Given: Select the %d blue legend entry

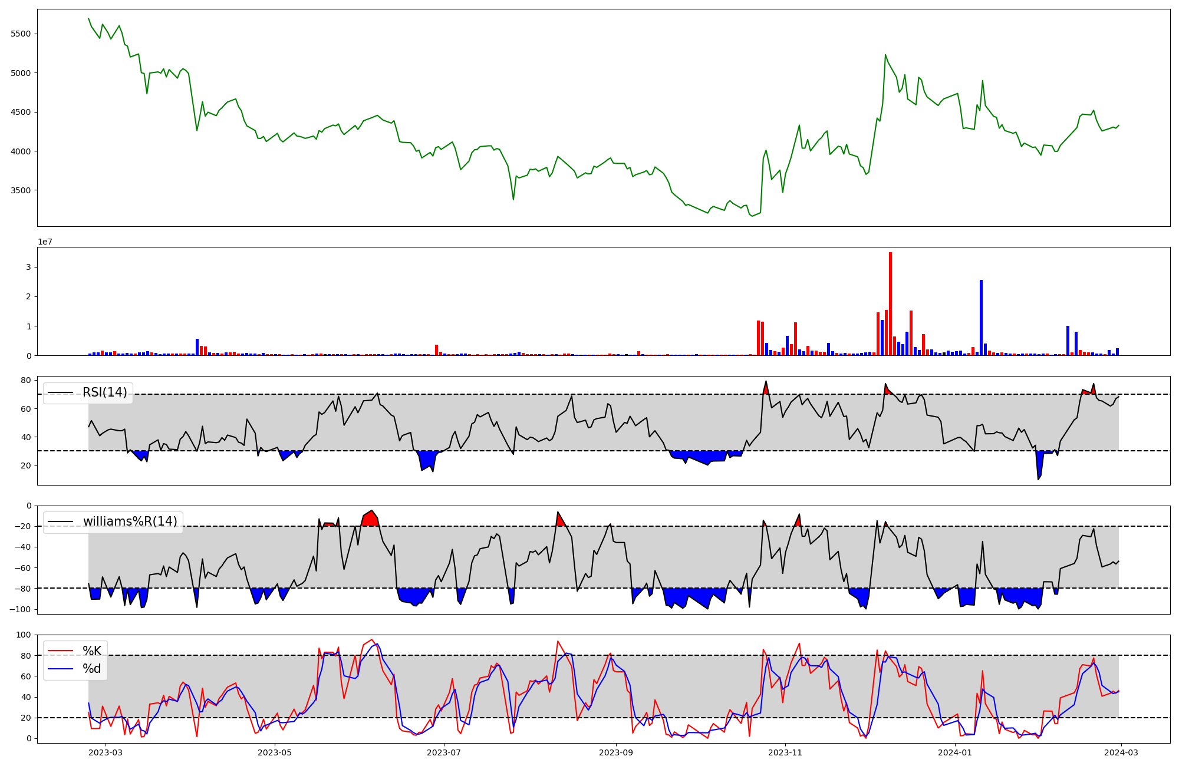Looking at the screenshot, I should point(91,669).
